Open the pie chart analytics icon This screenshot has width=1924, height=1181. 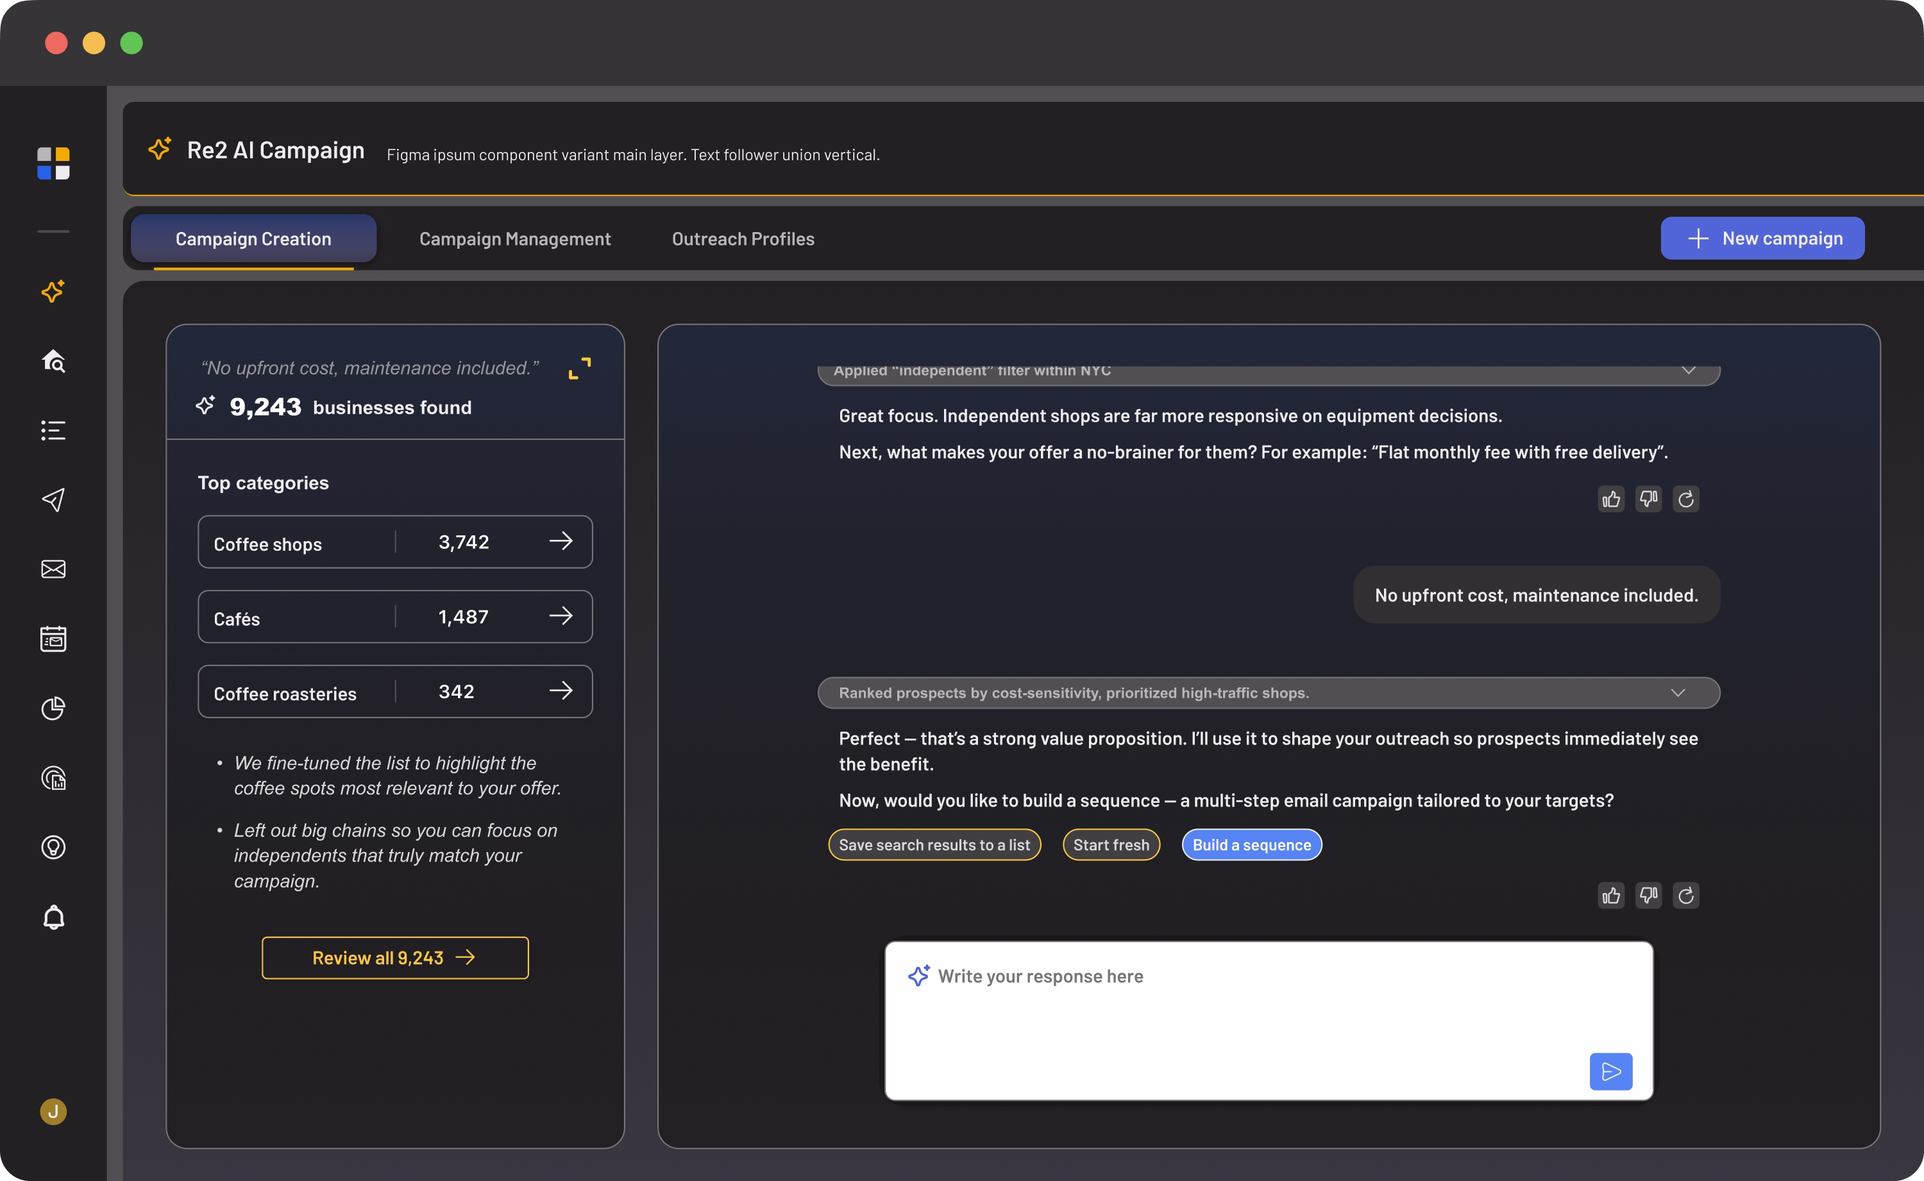click(x=53, y=708)
